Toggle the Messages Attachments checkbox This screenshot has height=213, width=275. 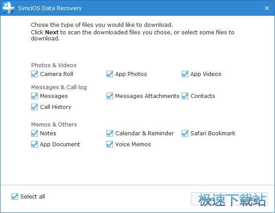tap(110, 96)
